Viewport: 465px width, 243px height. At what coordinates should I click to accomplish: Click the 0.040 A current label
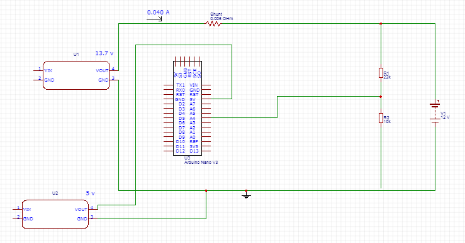click(x=159, y=13)
